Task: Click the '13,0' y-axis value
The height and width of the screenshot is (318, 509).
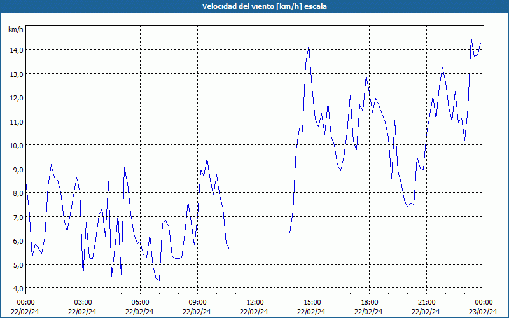Action: [x=17, y=74]
